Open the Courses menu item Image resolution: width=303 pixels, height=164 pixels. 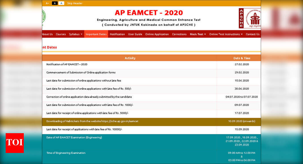coord(61,34)
